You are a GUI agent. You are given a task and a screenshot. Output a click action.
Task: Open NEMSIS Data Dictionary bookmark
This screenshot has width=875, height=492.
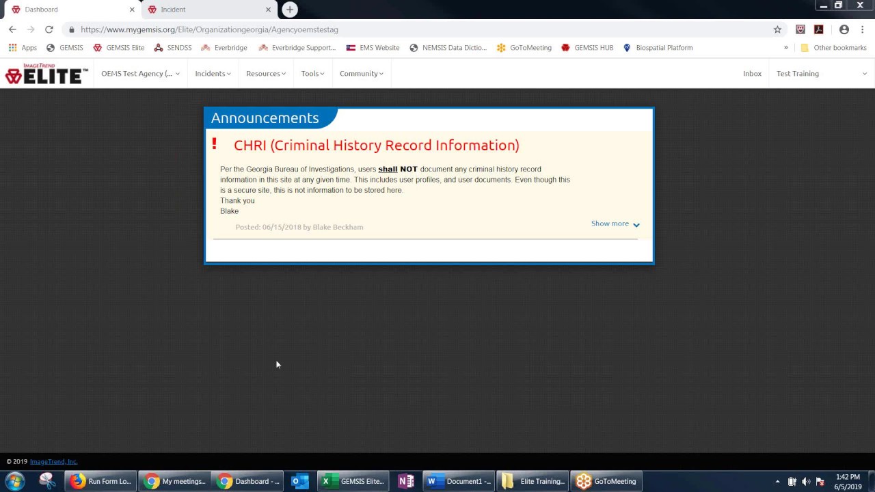point(448,48)
